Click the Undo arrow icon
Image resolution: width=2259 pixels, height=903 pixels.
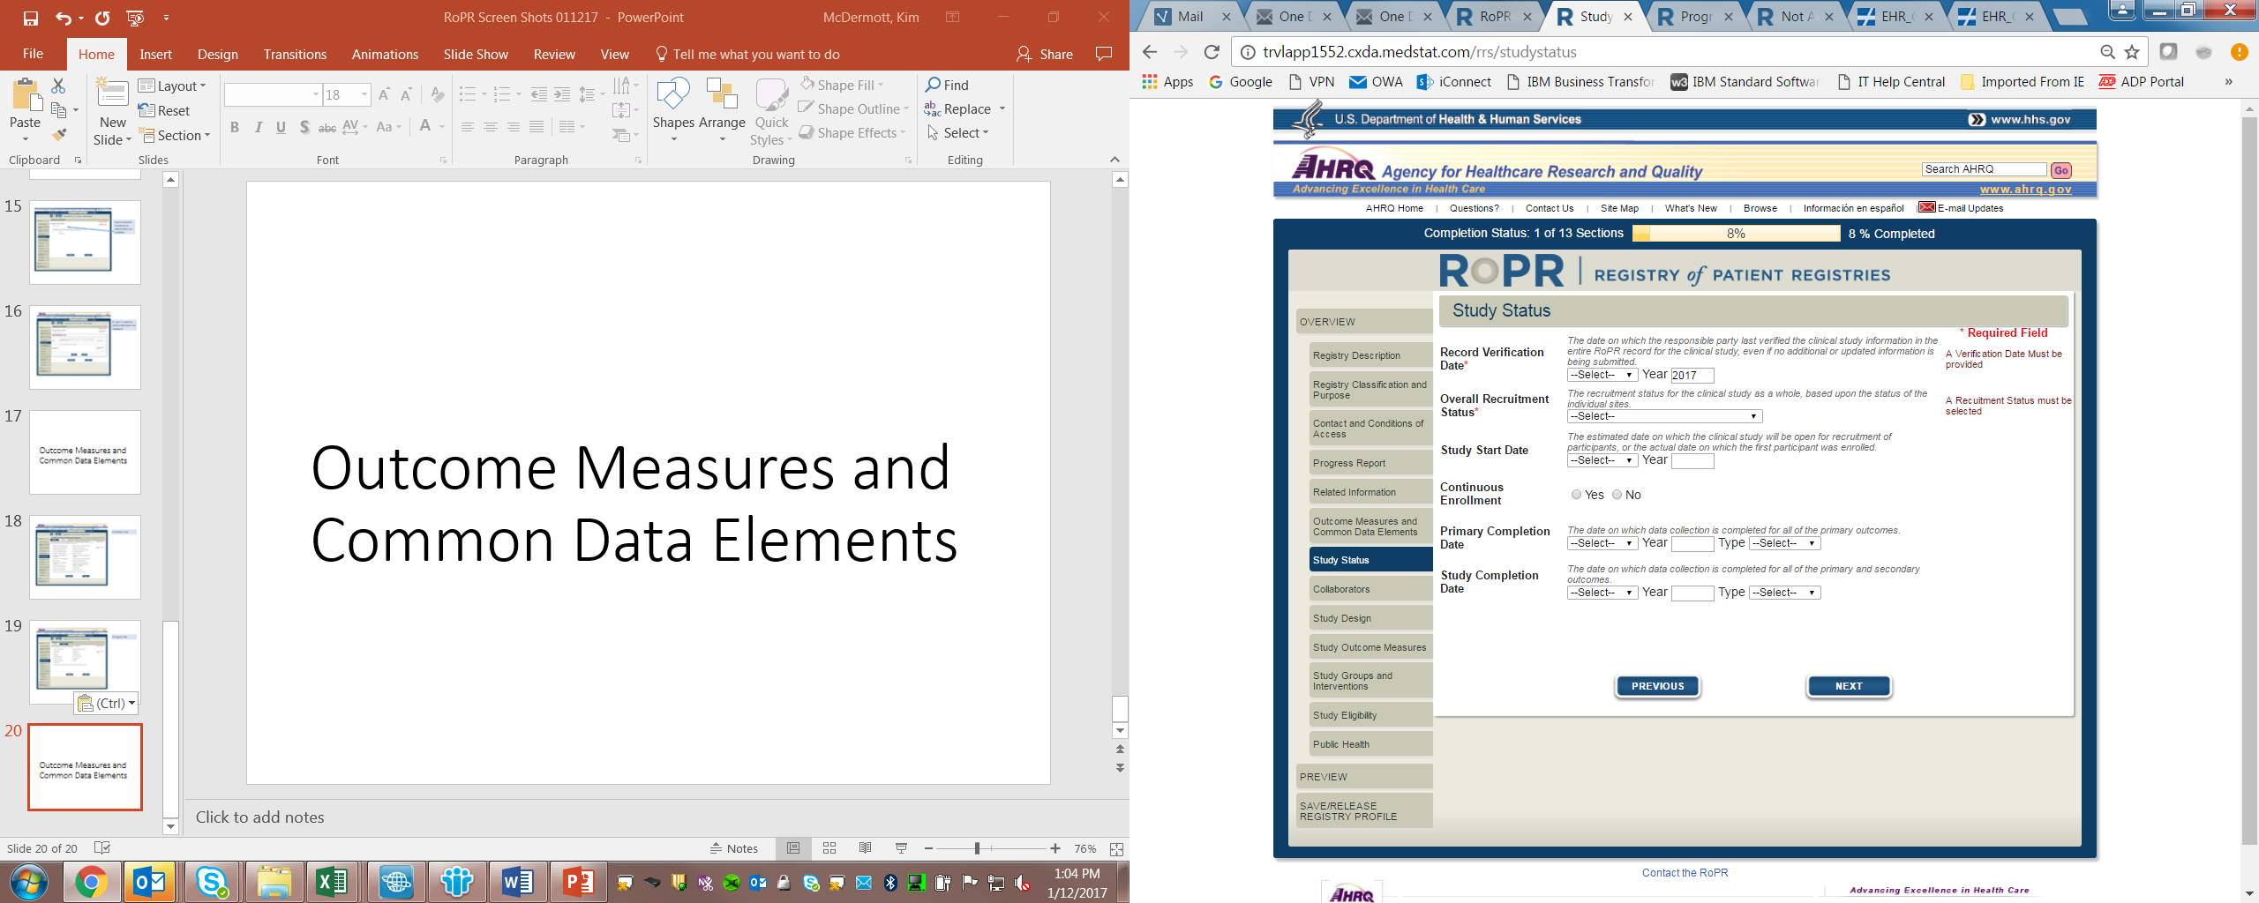coord(63,18)
